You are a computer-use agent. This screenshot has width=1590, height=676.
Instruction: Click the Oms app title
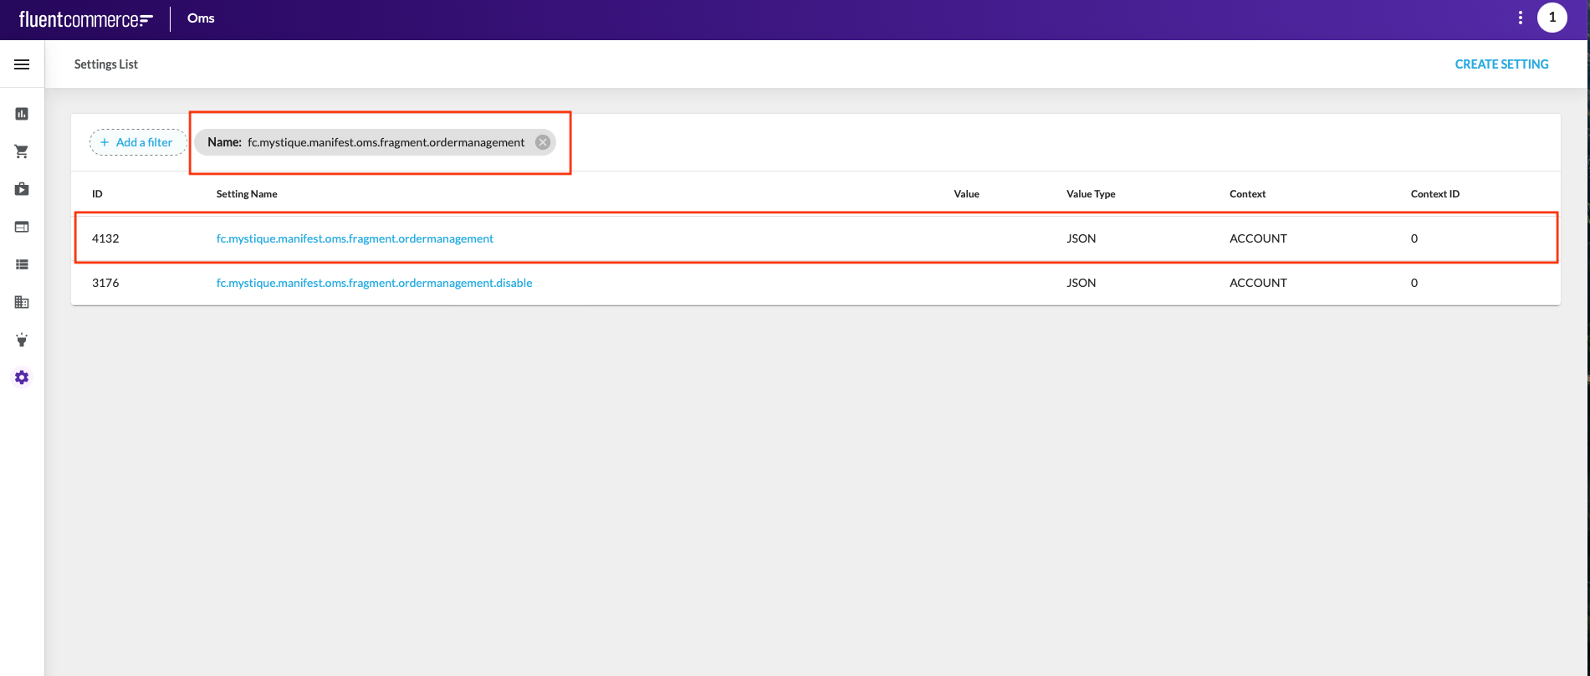pos(201,18)
